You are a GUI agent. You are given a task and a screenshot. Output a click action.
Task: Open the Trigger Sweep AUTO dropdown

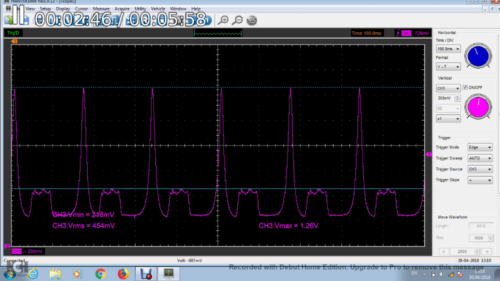pyautogui.click(x=479, y=158)
